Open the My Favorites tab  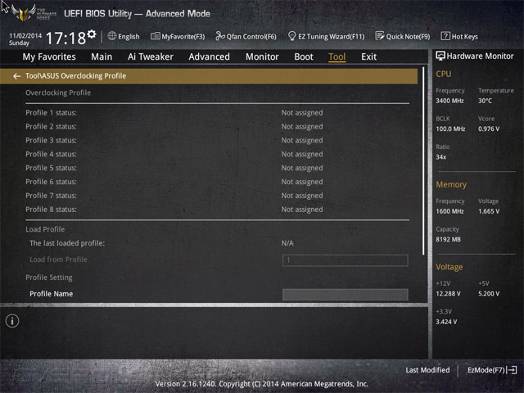49,56
